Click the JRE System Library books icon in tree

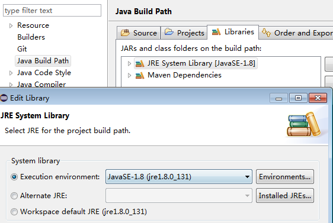(x=140, y=63)
